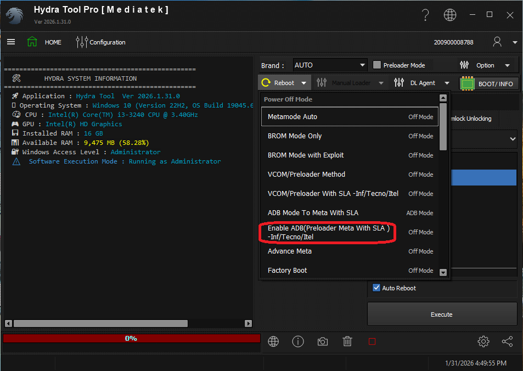Viewport: 523px width, 371px height.
Task: Click the share icon at bottom right
Action: tap(507, 341)
